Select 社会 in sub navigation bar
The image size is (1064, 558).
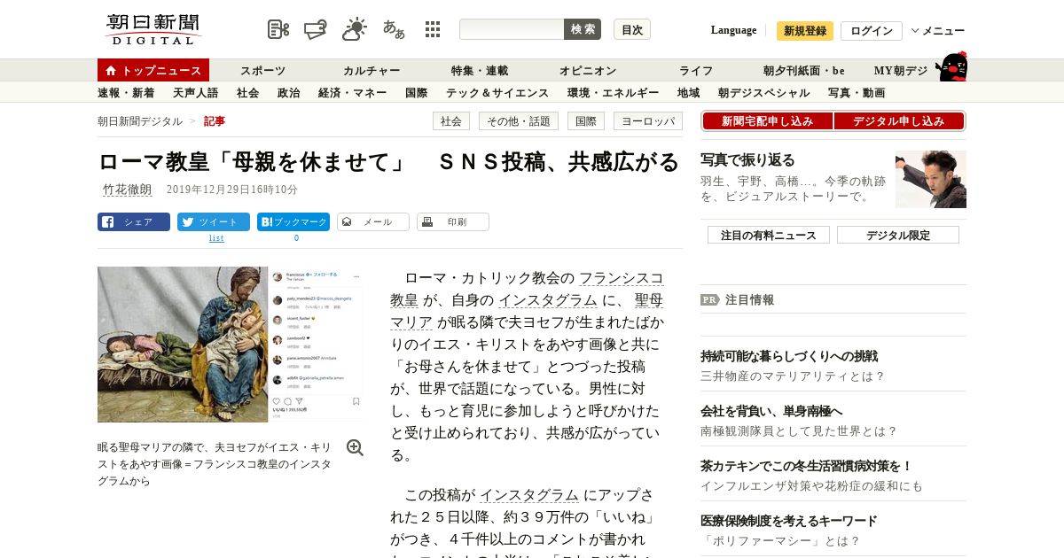point(247,92)
